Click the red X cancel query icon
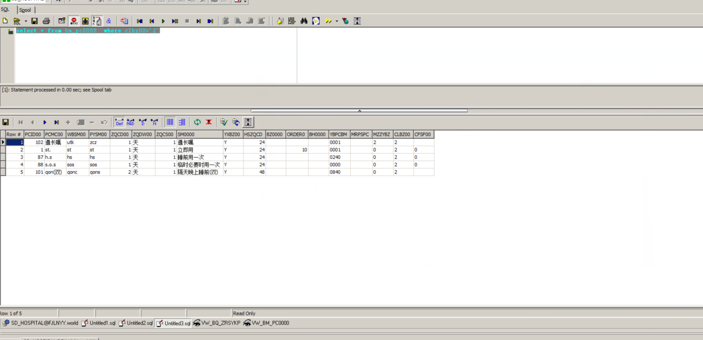Image resolution: width=703 pixels, height=340 pixels. [x=209, y=122]
